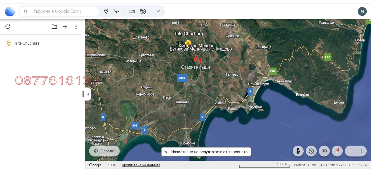Open the Draw path or polygon tool
Image resolution: width=371 pixels, height=169 pixels.
tap(117, 11)
